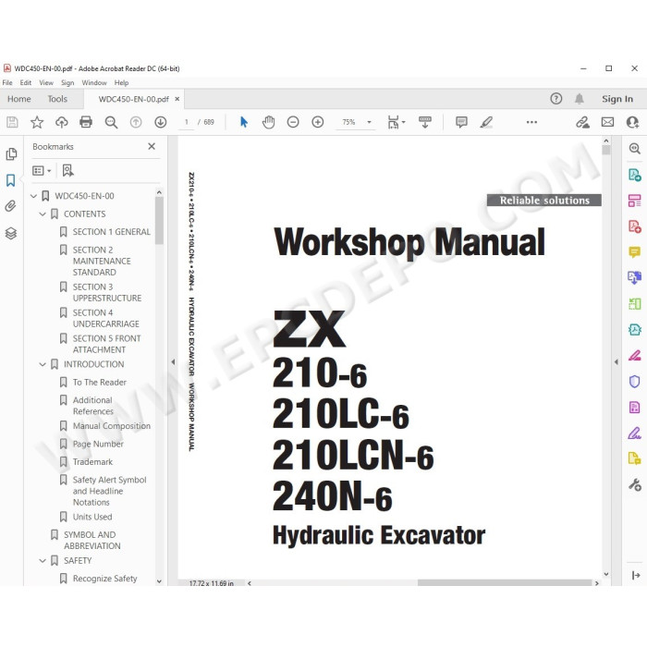Open SYMBOL AND ABBREVIATION bookmark
647x647 pixels.
(92, 540)
